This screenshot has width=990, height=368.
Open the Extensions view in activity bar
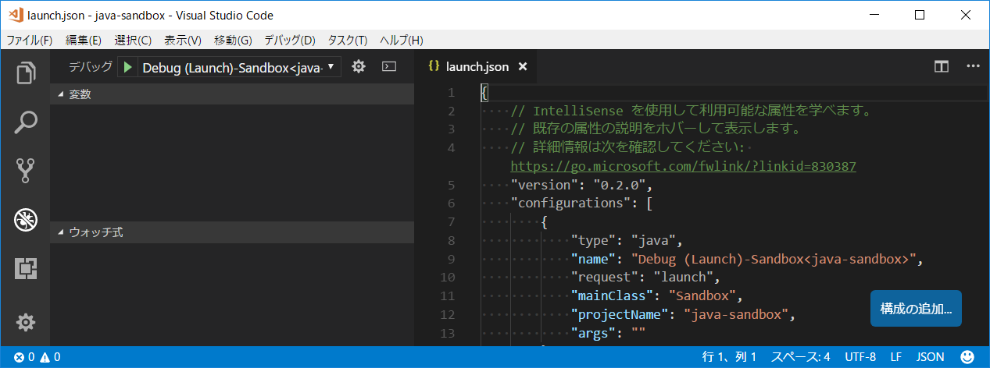(25, 269)
